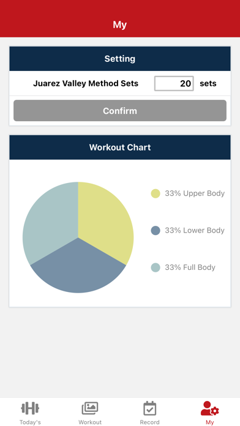Open the Workout gallery icon
The height and width of the screenshot is (426, 240).
tap(90, 408)
